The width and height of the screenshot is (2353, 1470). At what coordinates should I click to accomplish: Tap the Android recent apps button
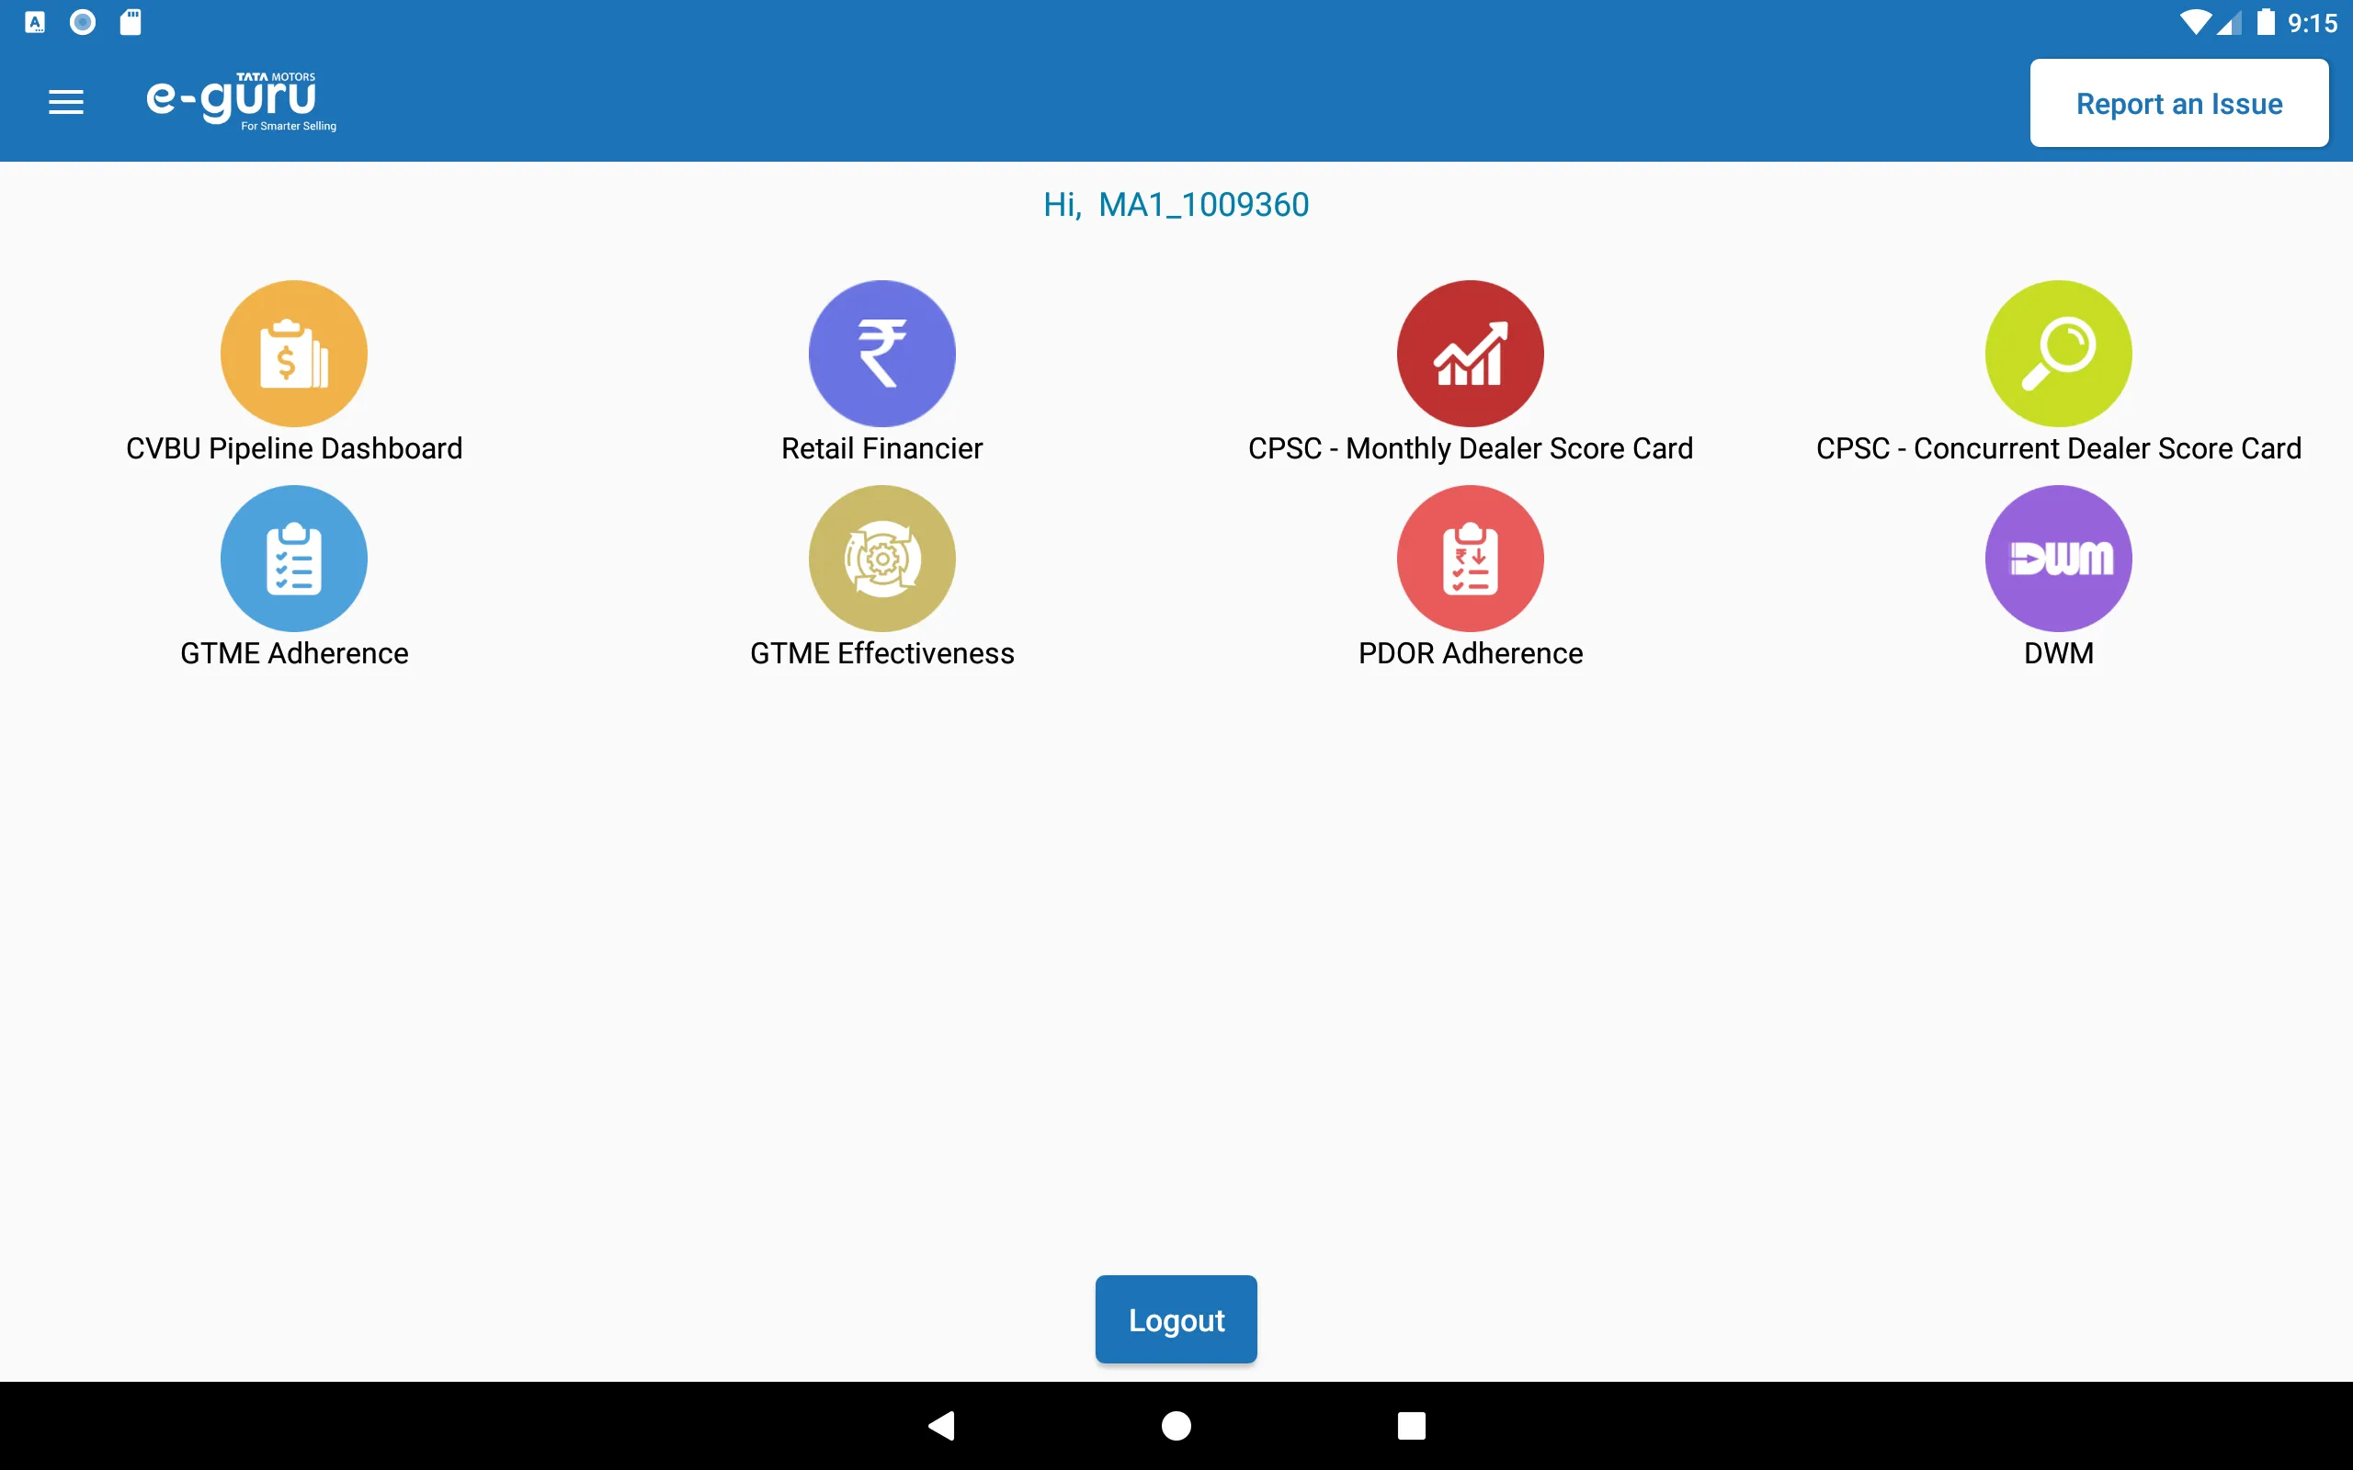point(1411,1425)
